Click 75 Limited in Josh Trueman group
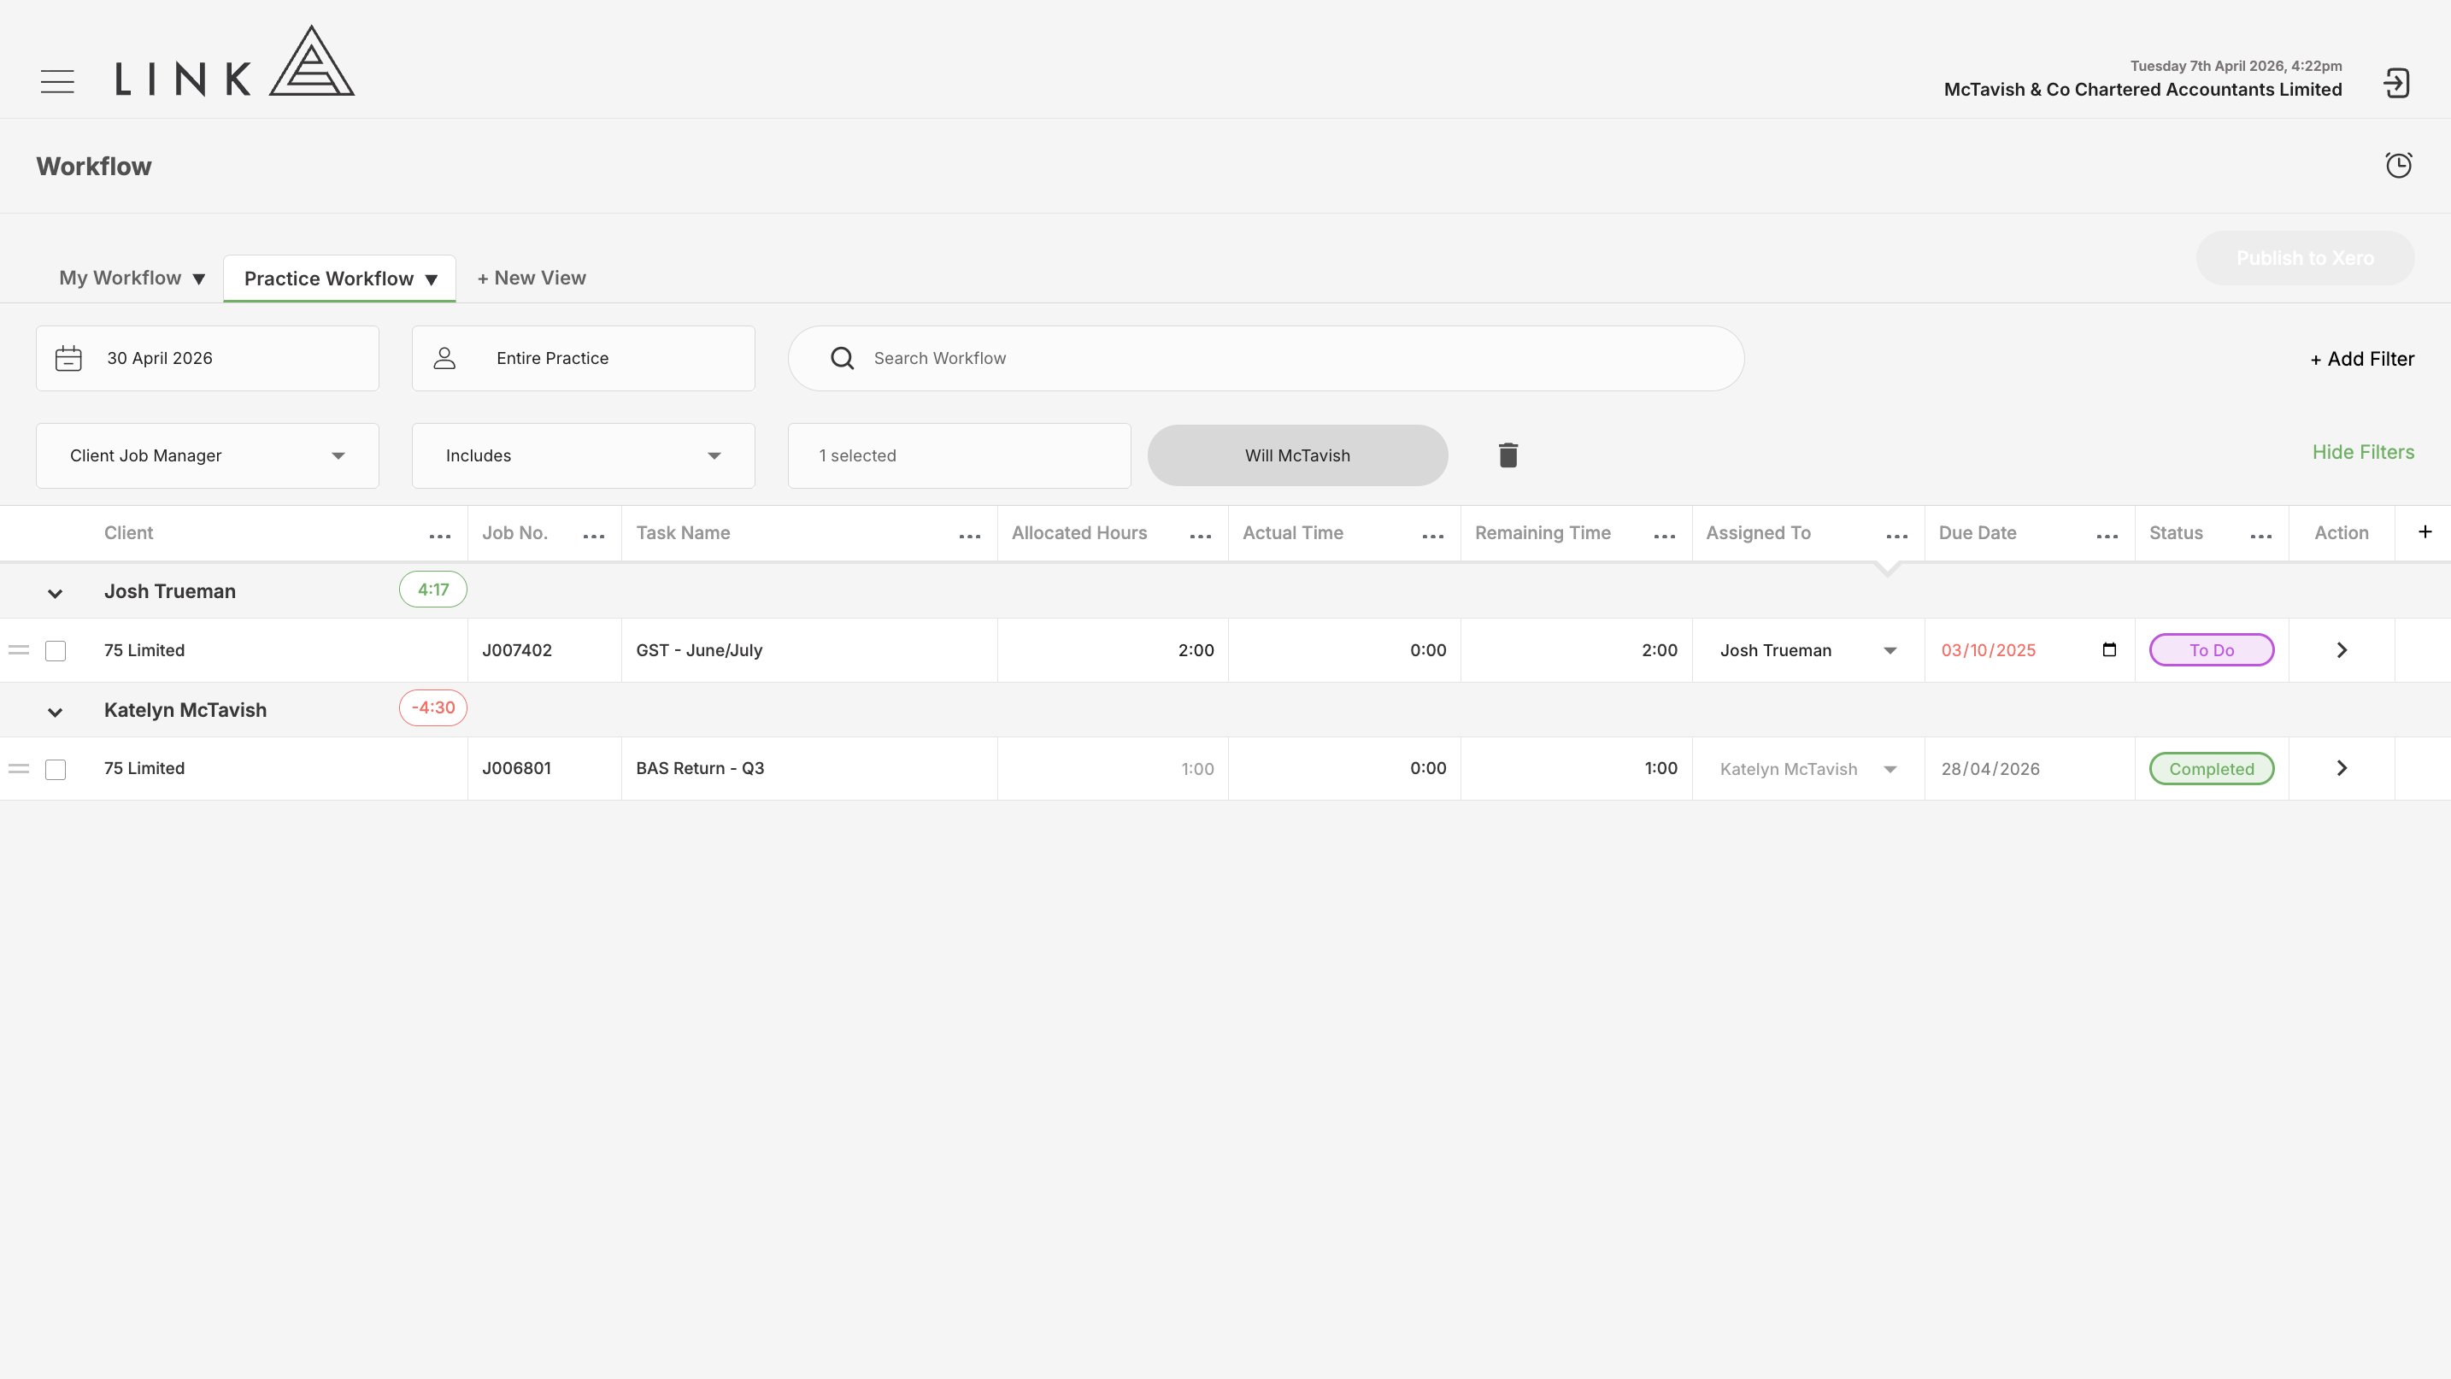Viewport: 2451px width, 1379px height. [144, 650]
